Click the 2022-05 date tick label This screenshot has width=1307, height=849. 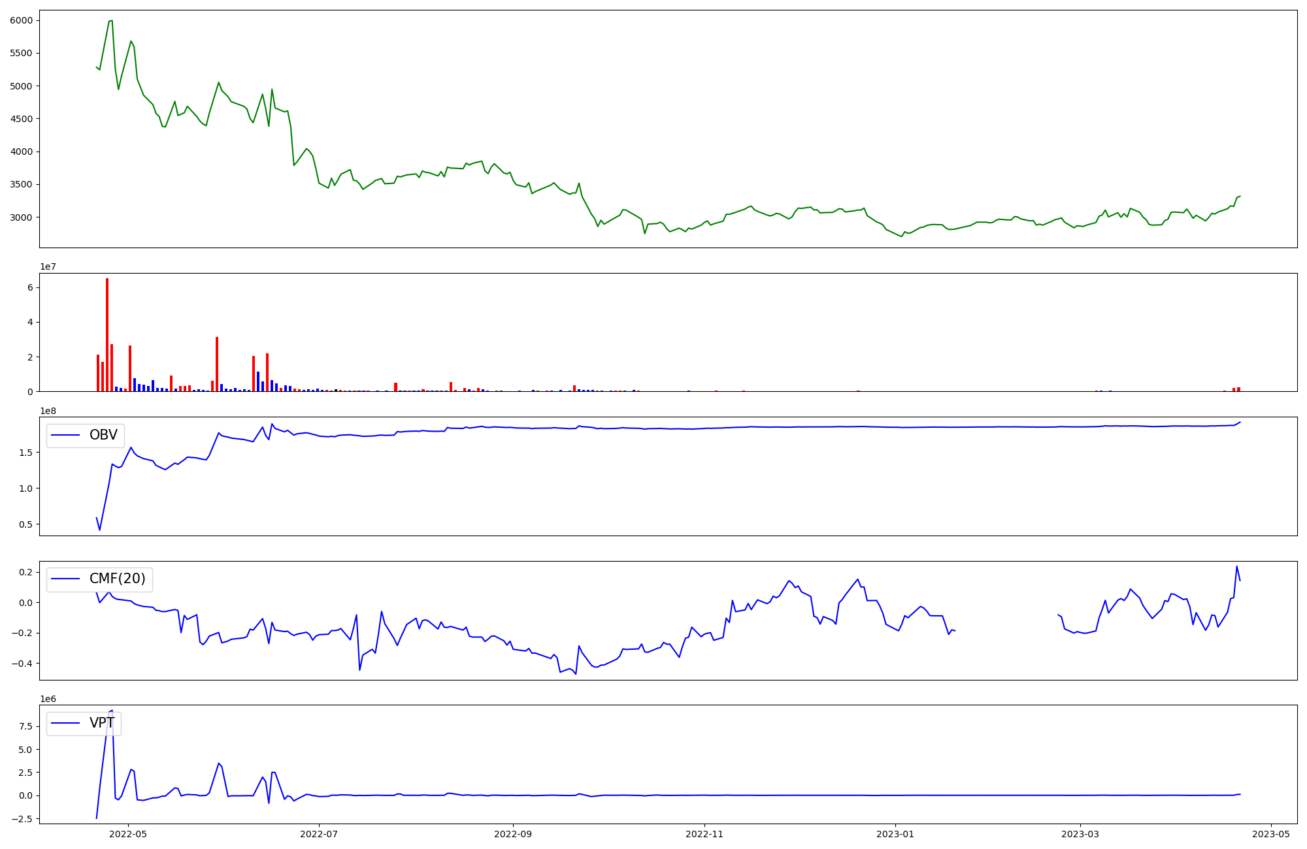[x=128, y=834]
